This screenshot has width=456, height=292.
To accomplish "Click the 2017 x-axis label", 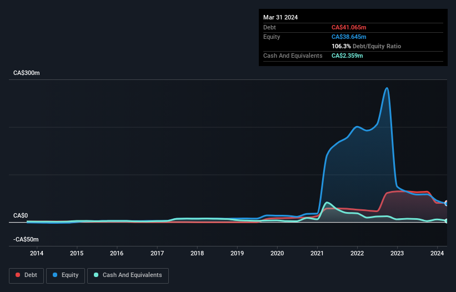I will 157,253.
